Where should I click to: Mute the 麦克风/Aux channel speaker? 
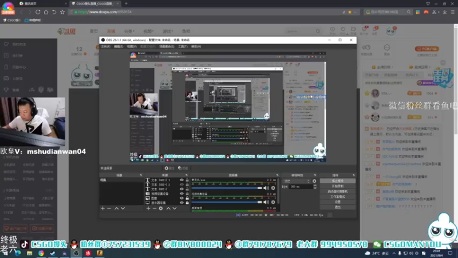[266, 188]
